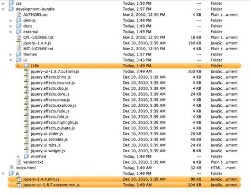Viewport: 251px width, 195px height.
Task: Expand the i18n folder triangle
Action: point(19,66)
